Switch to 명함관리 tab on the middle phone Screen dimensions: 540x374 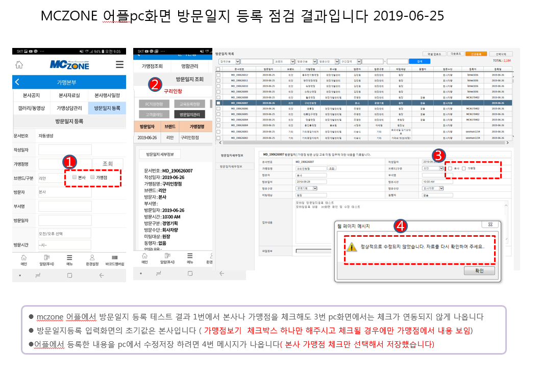click(x=190, y=66)
